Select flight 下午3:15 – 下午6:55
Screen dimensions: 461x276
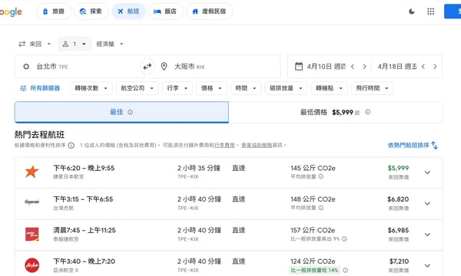(x=228, y=204)
